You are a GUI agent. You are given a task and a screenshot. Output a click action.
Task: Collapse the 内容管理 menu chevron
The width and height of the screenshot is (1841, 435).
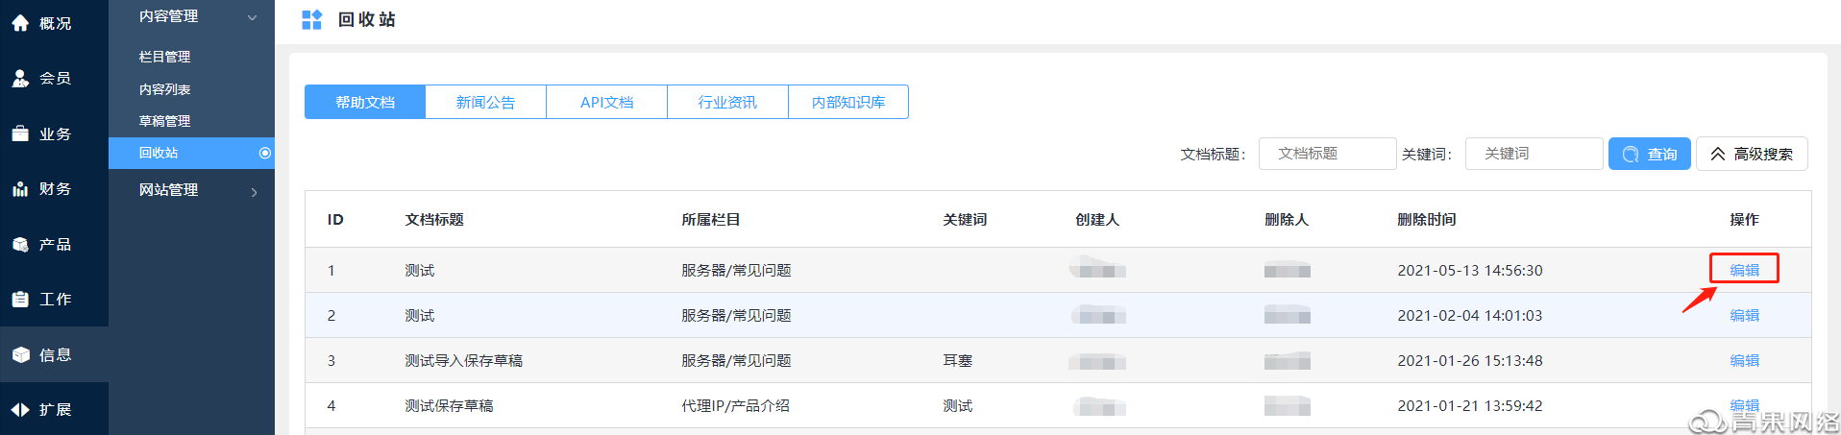click(252, 17)
